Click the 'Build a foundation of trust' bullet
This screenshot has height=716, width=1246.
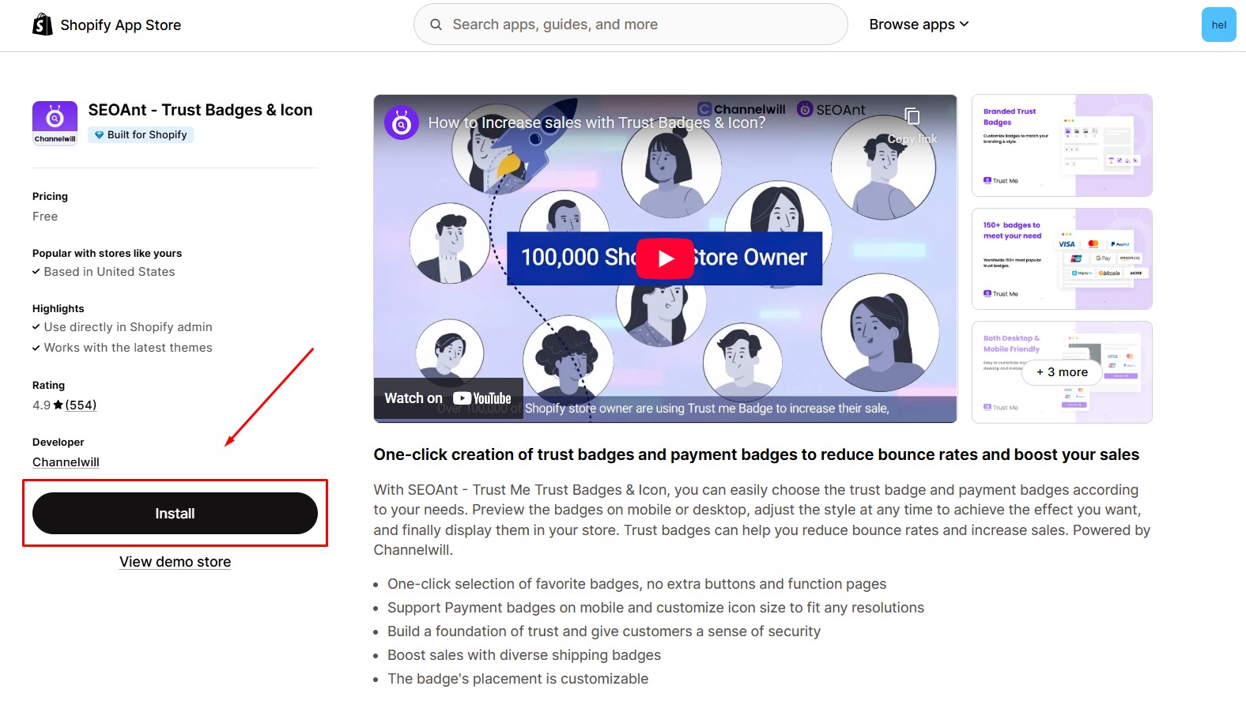(604, 631)
